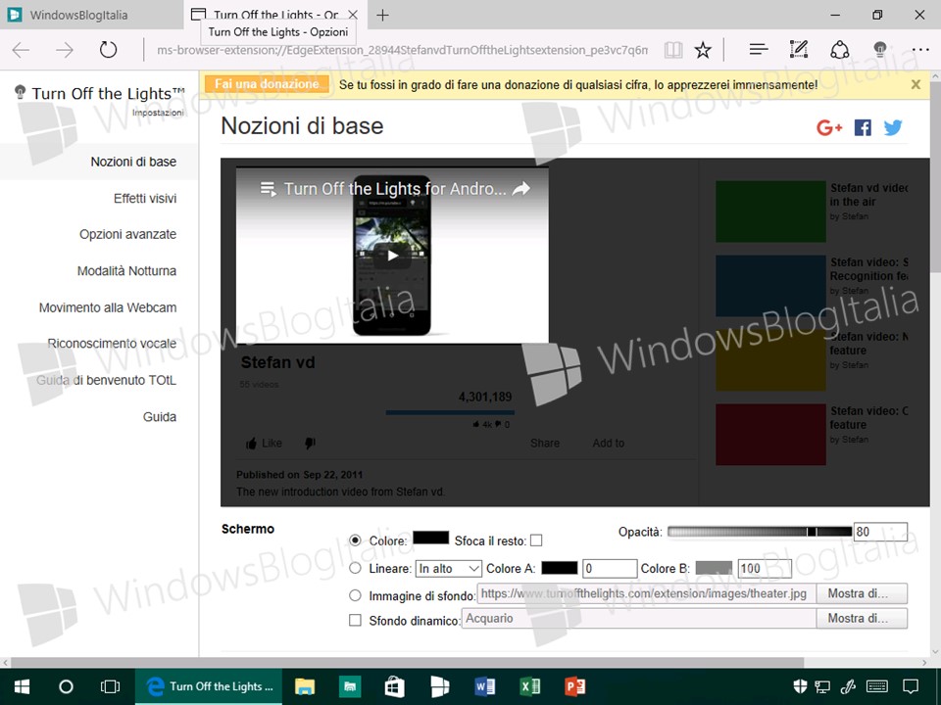941x705 pixels.
Task: Open Task View on the taskbar
Action: click(110, 686)
